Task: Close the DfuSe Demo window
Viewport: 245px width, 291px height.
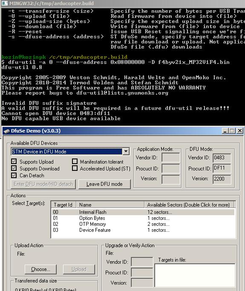Action: click(x=240, y=131)
